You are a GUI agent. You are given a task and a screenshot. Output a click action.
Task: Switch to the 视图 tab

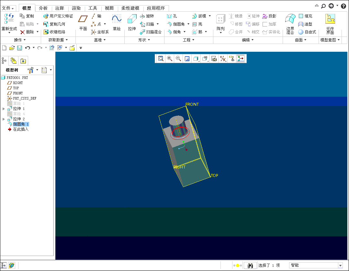(x=109, y=8)
